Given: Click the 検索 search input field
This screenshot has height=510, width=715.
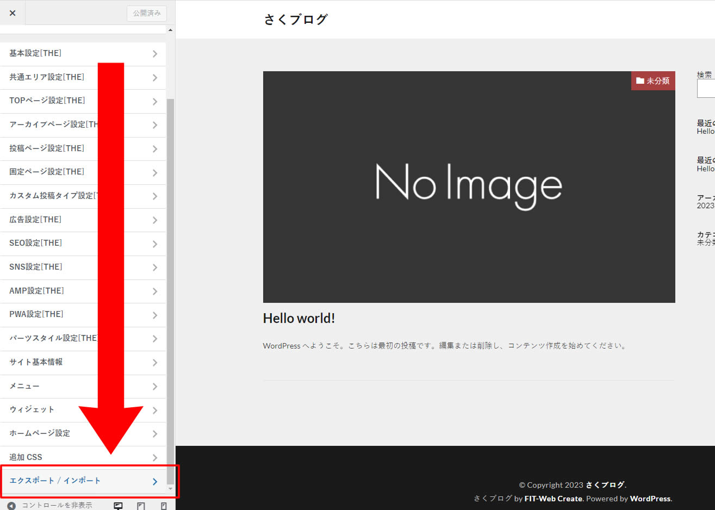Looking at the screenshot, I should 706,89.
